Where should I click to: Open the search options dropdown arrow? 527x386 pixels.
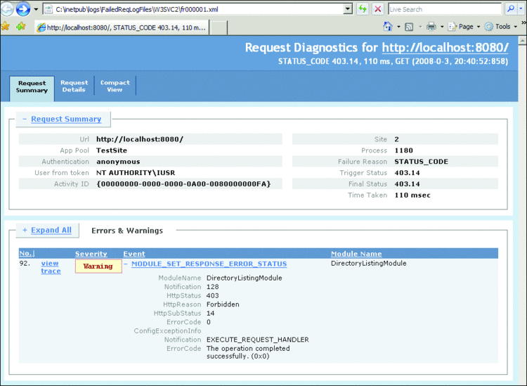click(521, 9)
